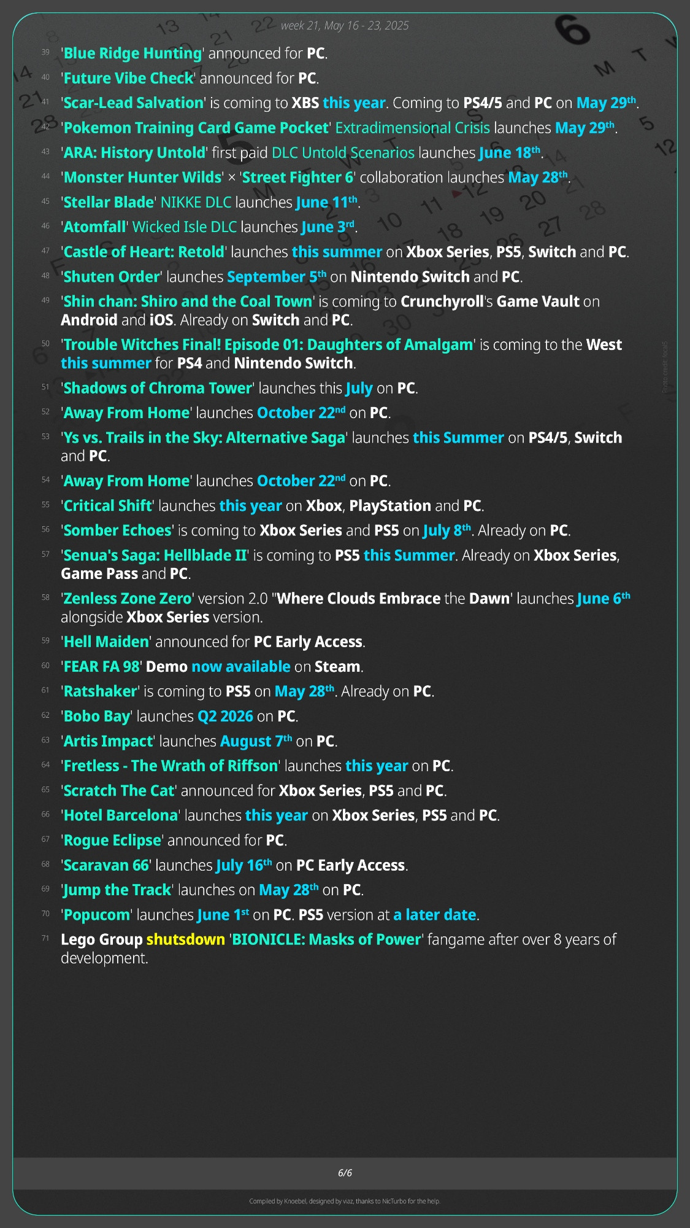
Task: Click the 'Game Vault' text
Action: [x=538, y=301]
